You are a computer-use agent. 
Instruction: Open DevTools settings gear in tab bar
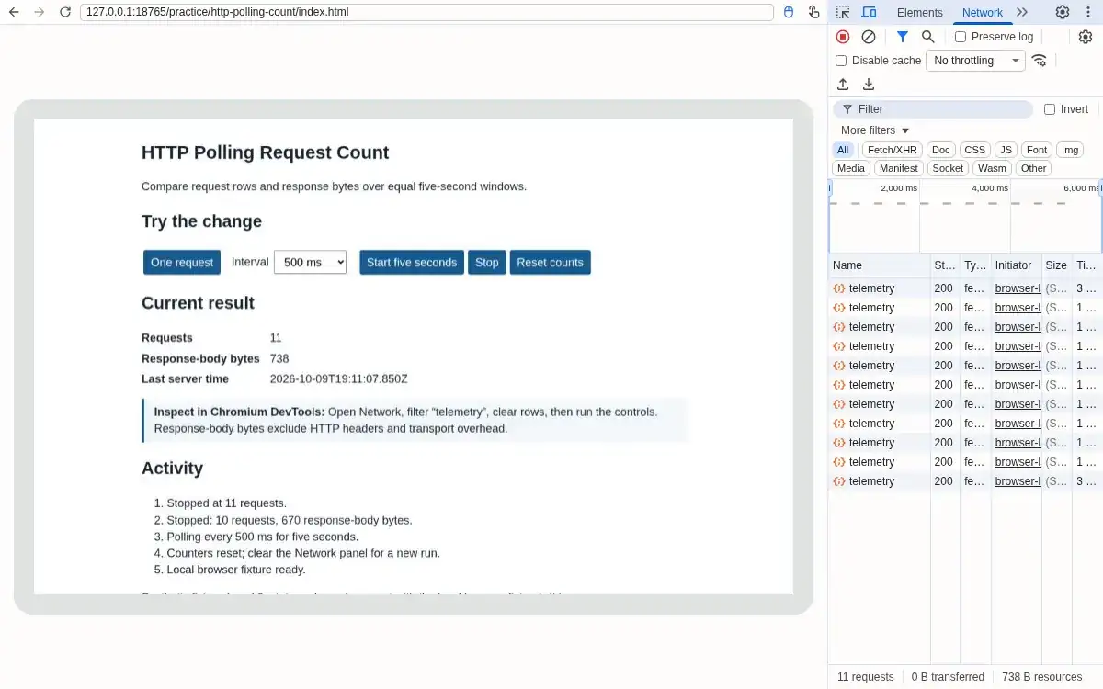[x=1063, y=12]
